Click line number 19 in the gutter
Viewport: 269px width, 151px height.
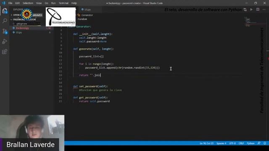(x=61, y=86)
